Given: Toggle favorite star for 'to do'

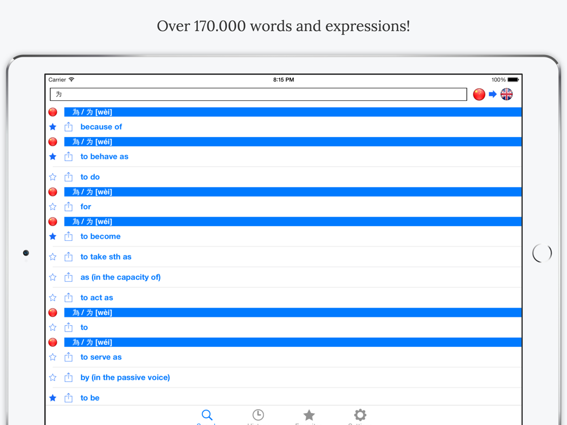Looking at the screenshot, I should coord(53,177).
